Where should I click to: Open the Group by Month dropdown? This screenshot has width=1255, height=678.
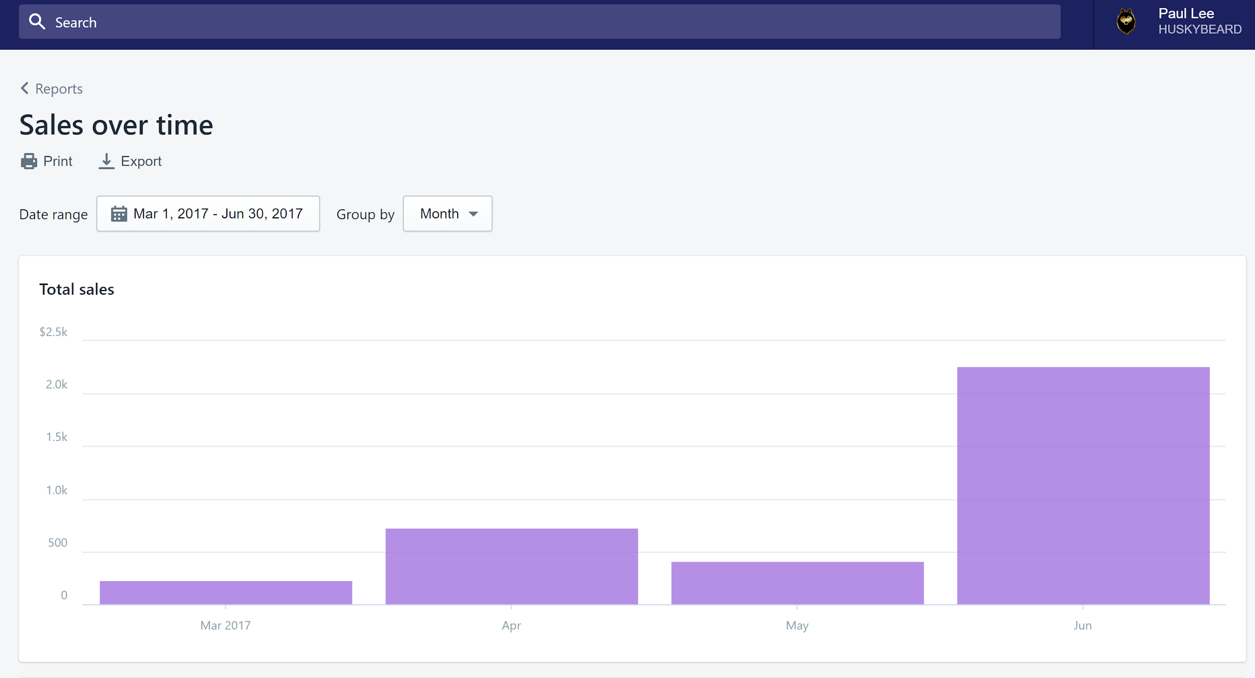447,214
